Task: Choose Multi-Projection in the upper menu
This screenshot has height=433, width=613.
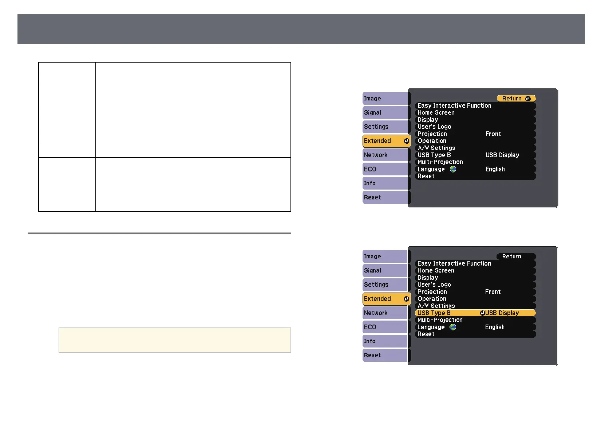Action: coord(475,162)
